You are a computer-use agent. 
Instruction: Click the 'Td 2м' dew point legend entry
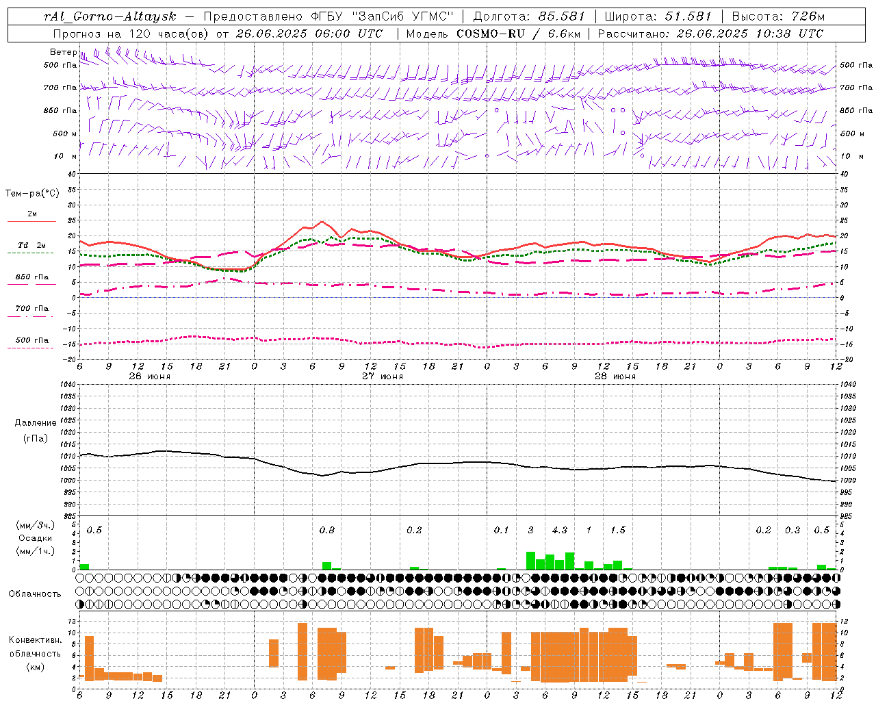[x=32, y=245]
